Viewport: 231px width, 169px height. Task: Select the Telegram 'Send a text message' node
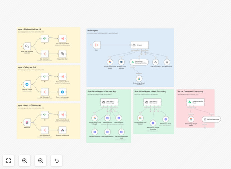62,92
